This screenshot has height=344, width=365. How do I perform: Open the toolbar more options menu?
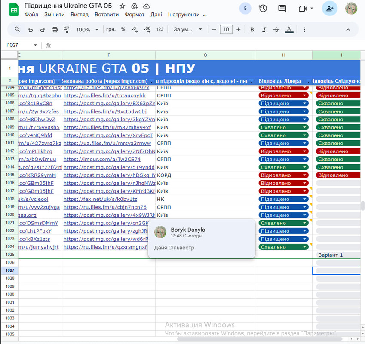[x=304, y=30]
